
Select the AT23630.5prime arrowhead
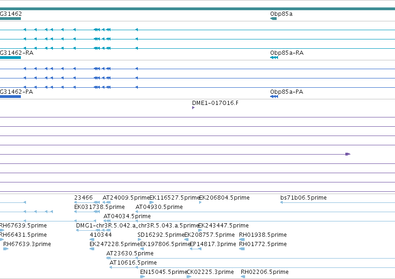(x=108, y=258)
